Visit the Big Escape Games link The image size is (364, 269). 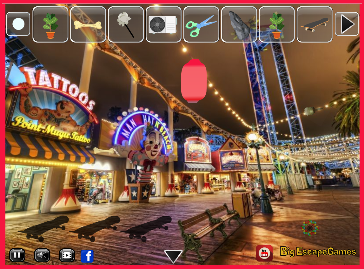[318, 252]
